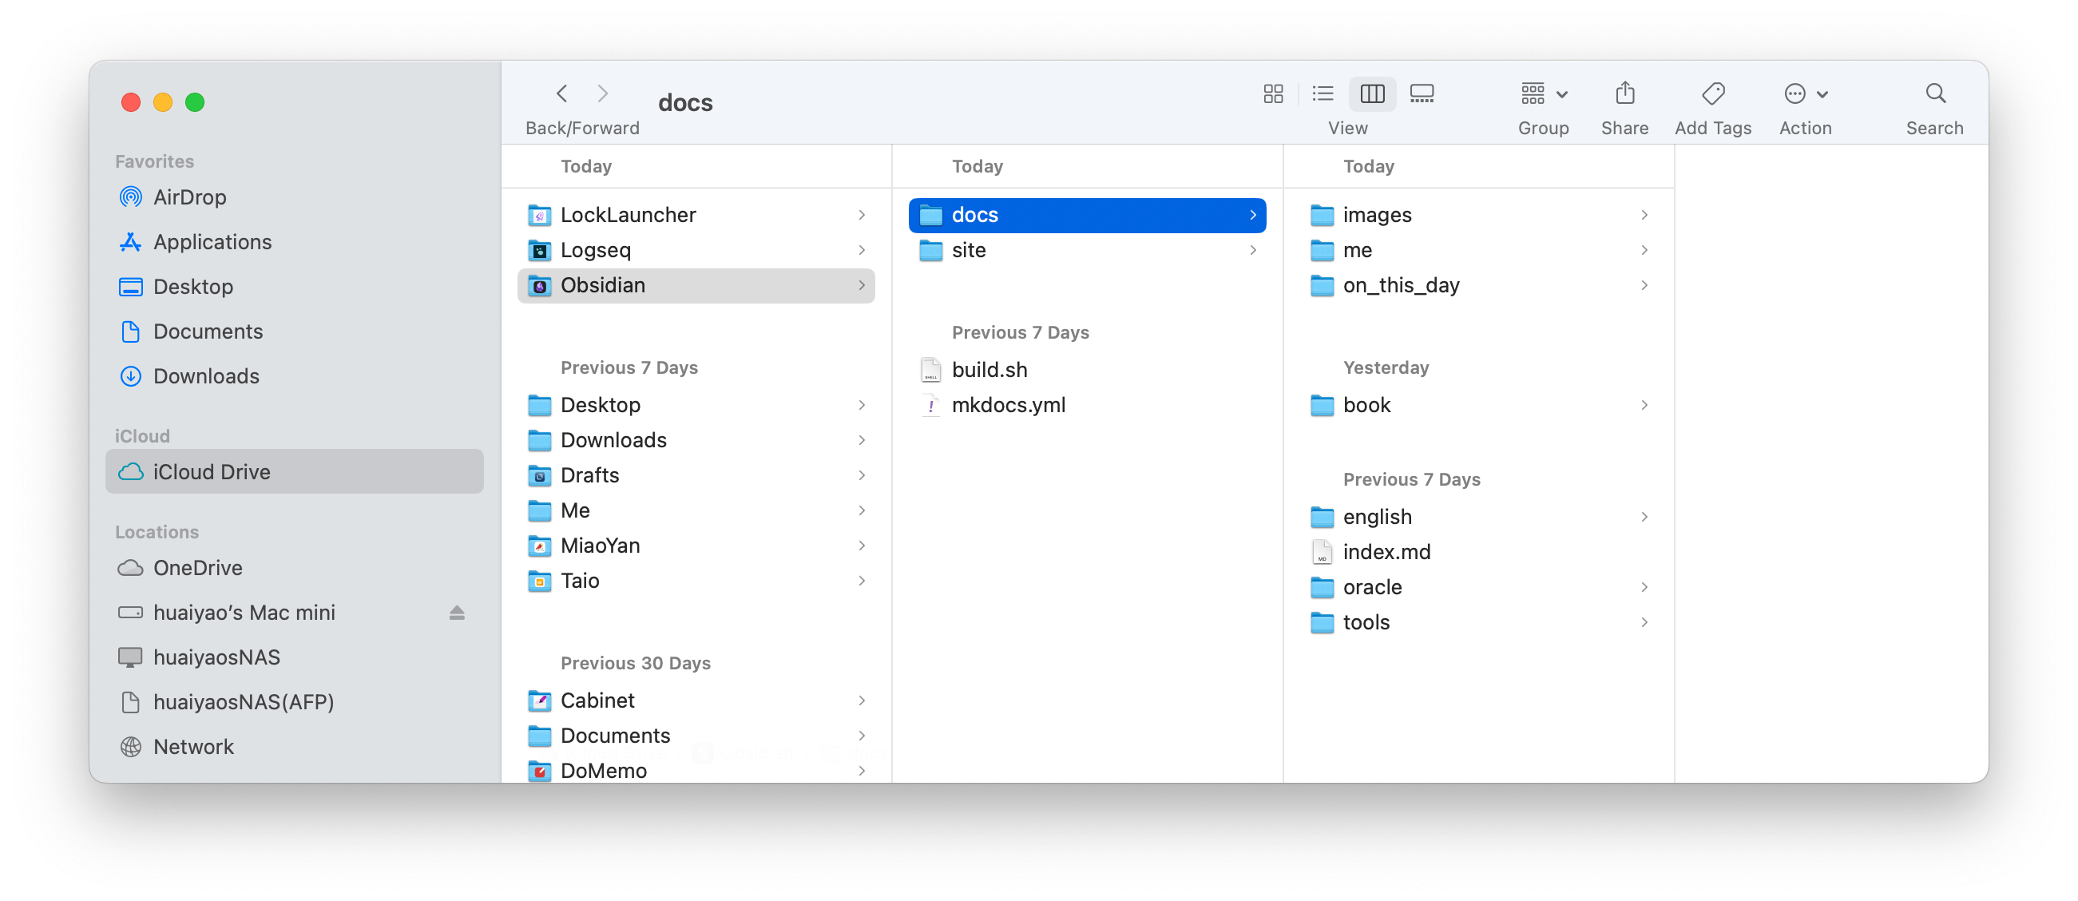Click the Add Tags icon
The width and height of the screenshot is (2078, 901).
[x=1712, y=93]
